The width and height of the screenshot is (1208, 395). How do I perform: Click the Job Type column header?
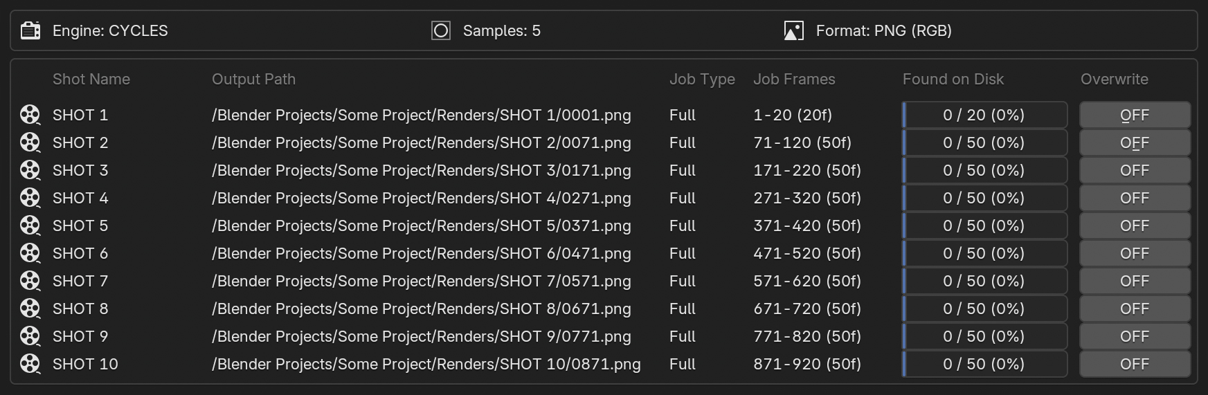(x=702, y=80)
